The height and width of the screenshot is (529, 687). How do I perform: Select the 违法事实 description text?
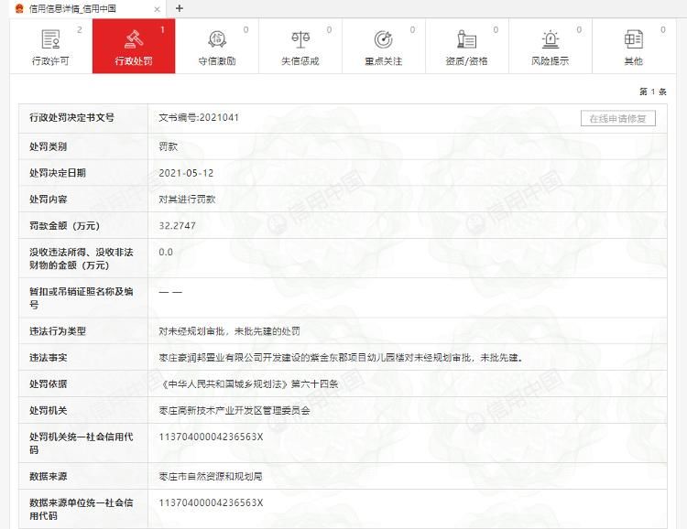341,358
